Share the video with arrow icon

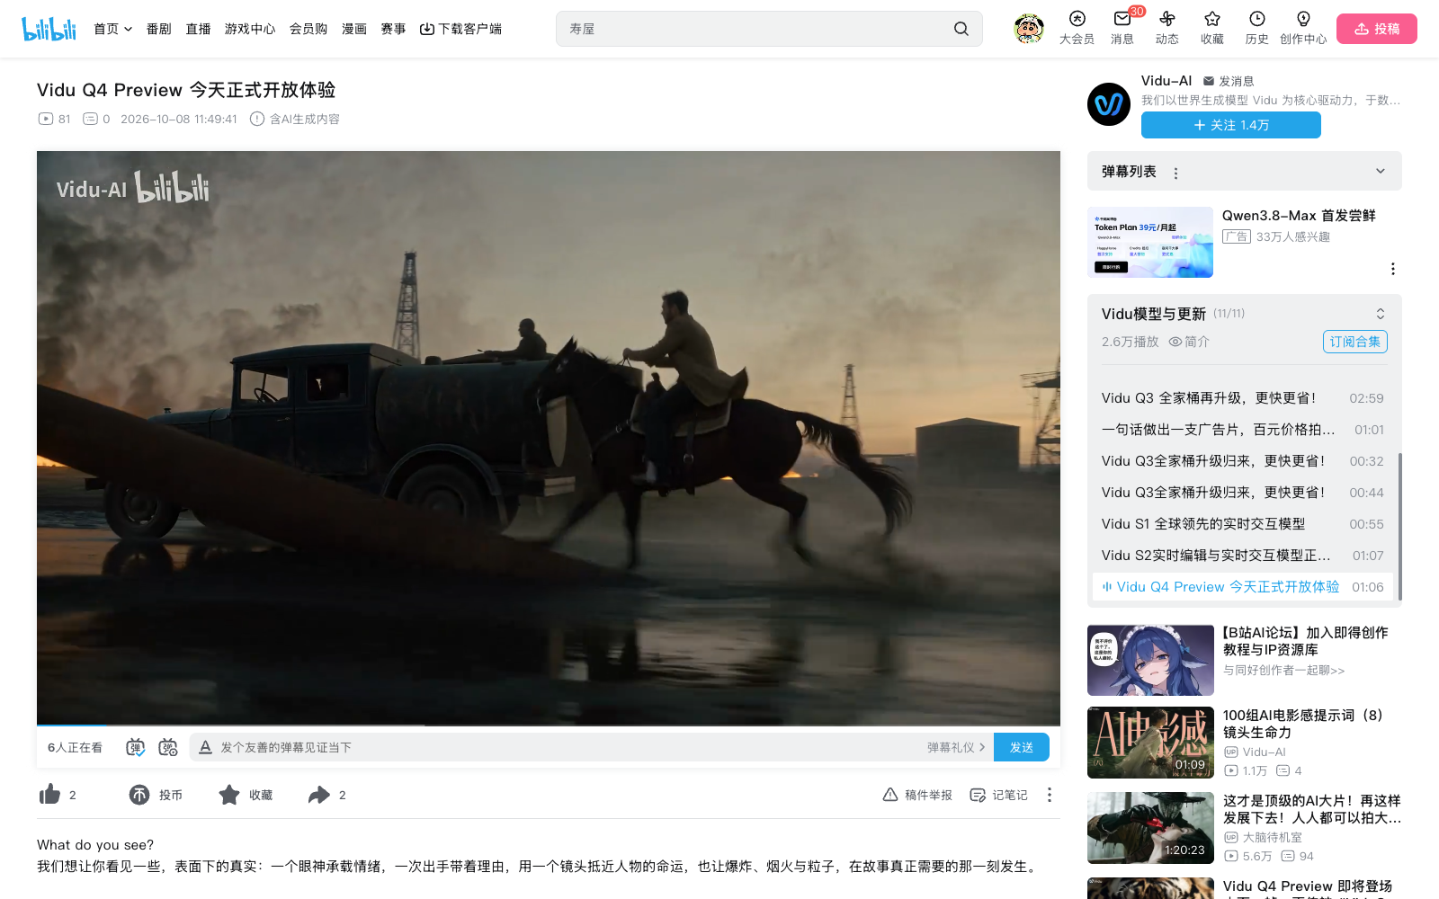(x=319, y=795)
